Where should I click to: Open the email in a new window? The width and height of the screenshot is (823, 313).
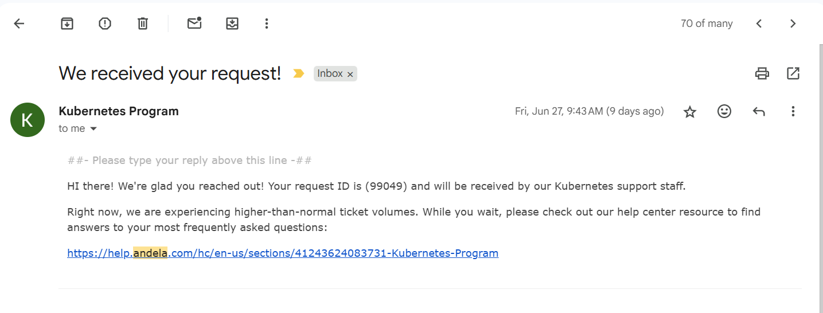pyautogui.click(x=793, y=73)
